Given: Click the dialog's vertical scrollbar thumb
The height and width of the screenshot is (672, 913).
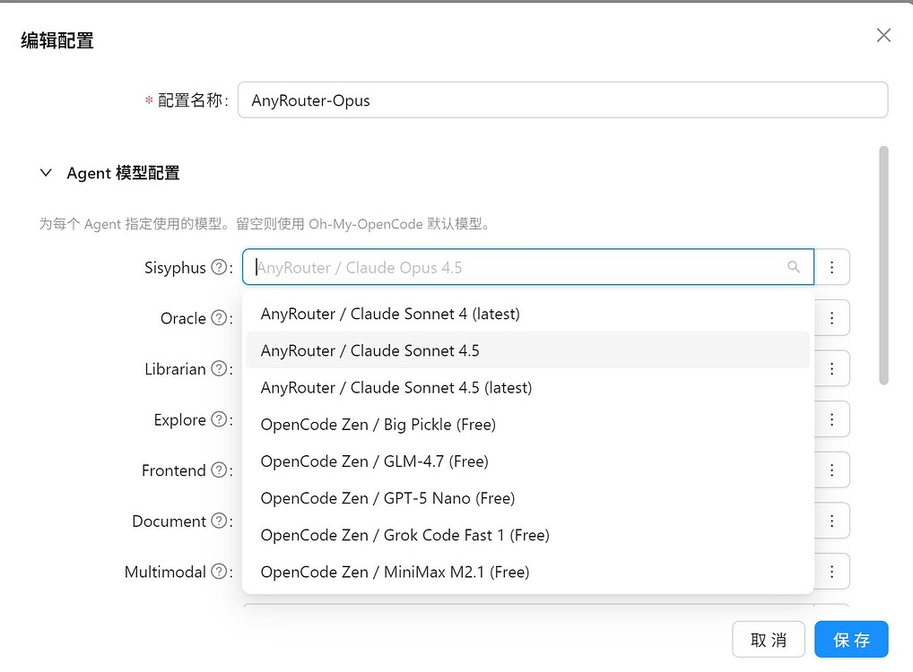Looking at the screenshot, I should coord(884,265).
